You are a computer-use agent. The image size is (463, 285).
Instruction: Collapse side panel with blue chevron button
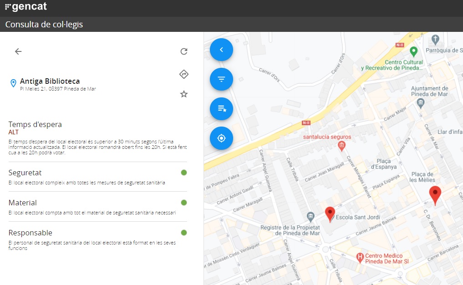click(x=221, y=50)
